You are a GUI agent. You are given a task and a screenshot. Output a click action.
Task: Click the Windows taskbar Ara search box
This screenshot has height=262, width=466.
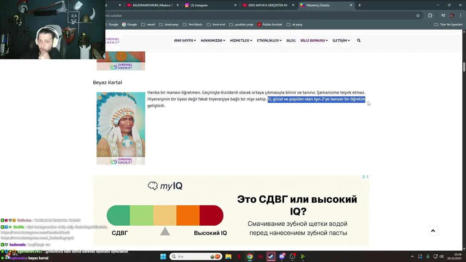[196, 257]
